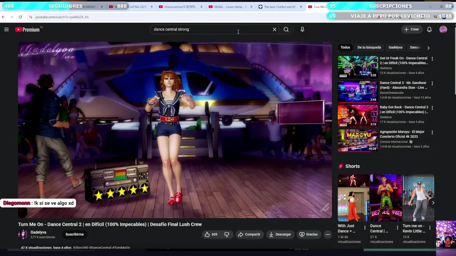Close the MABEL - Libido tab
This screenshot has height=256, width=456.
[252, 7]
